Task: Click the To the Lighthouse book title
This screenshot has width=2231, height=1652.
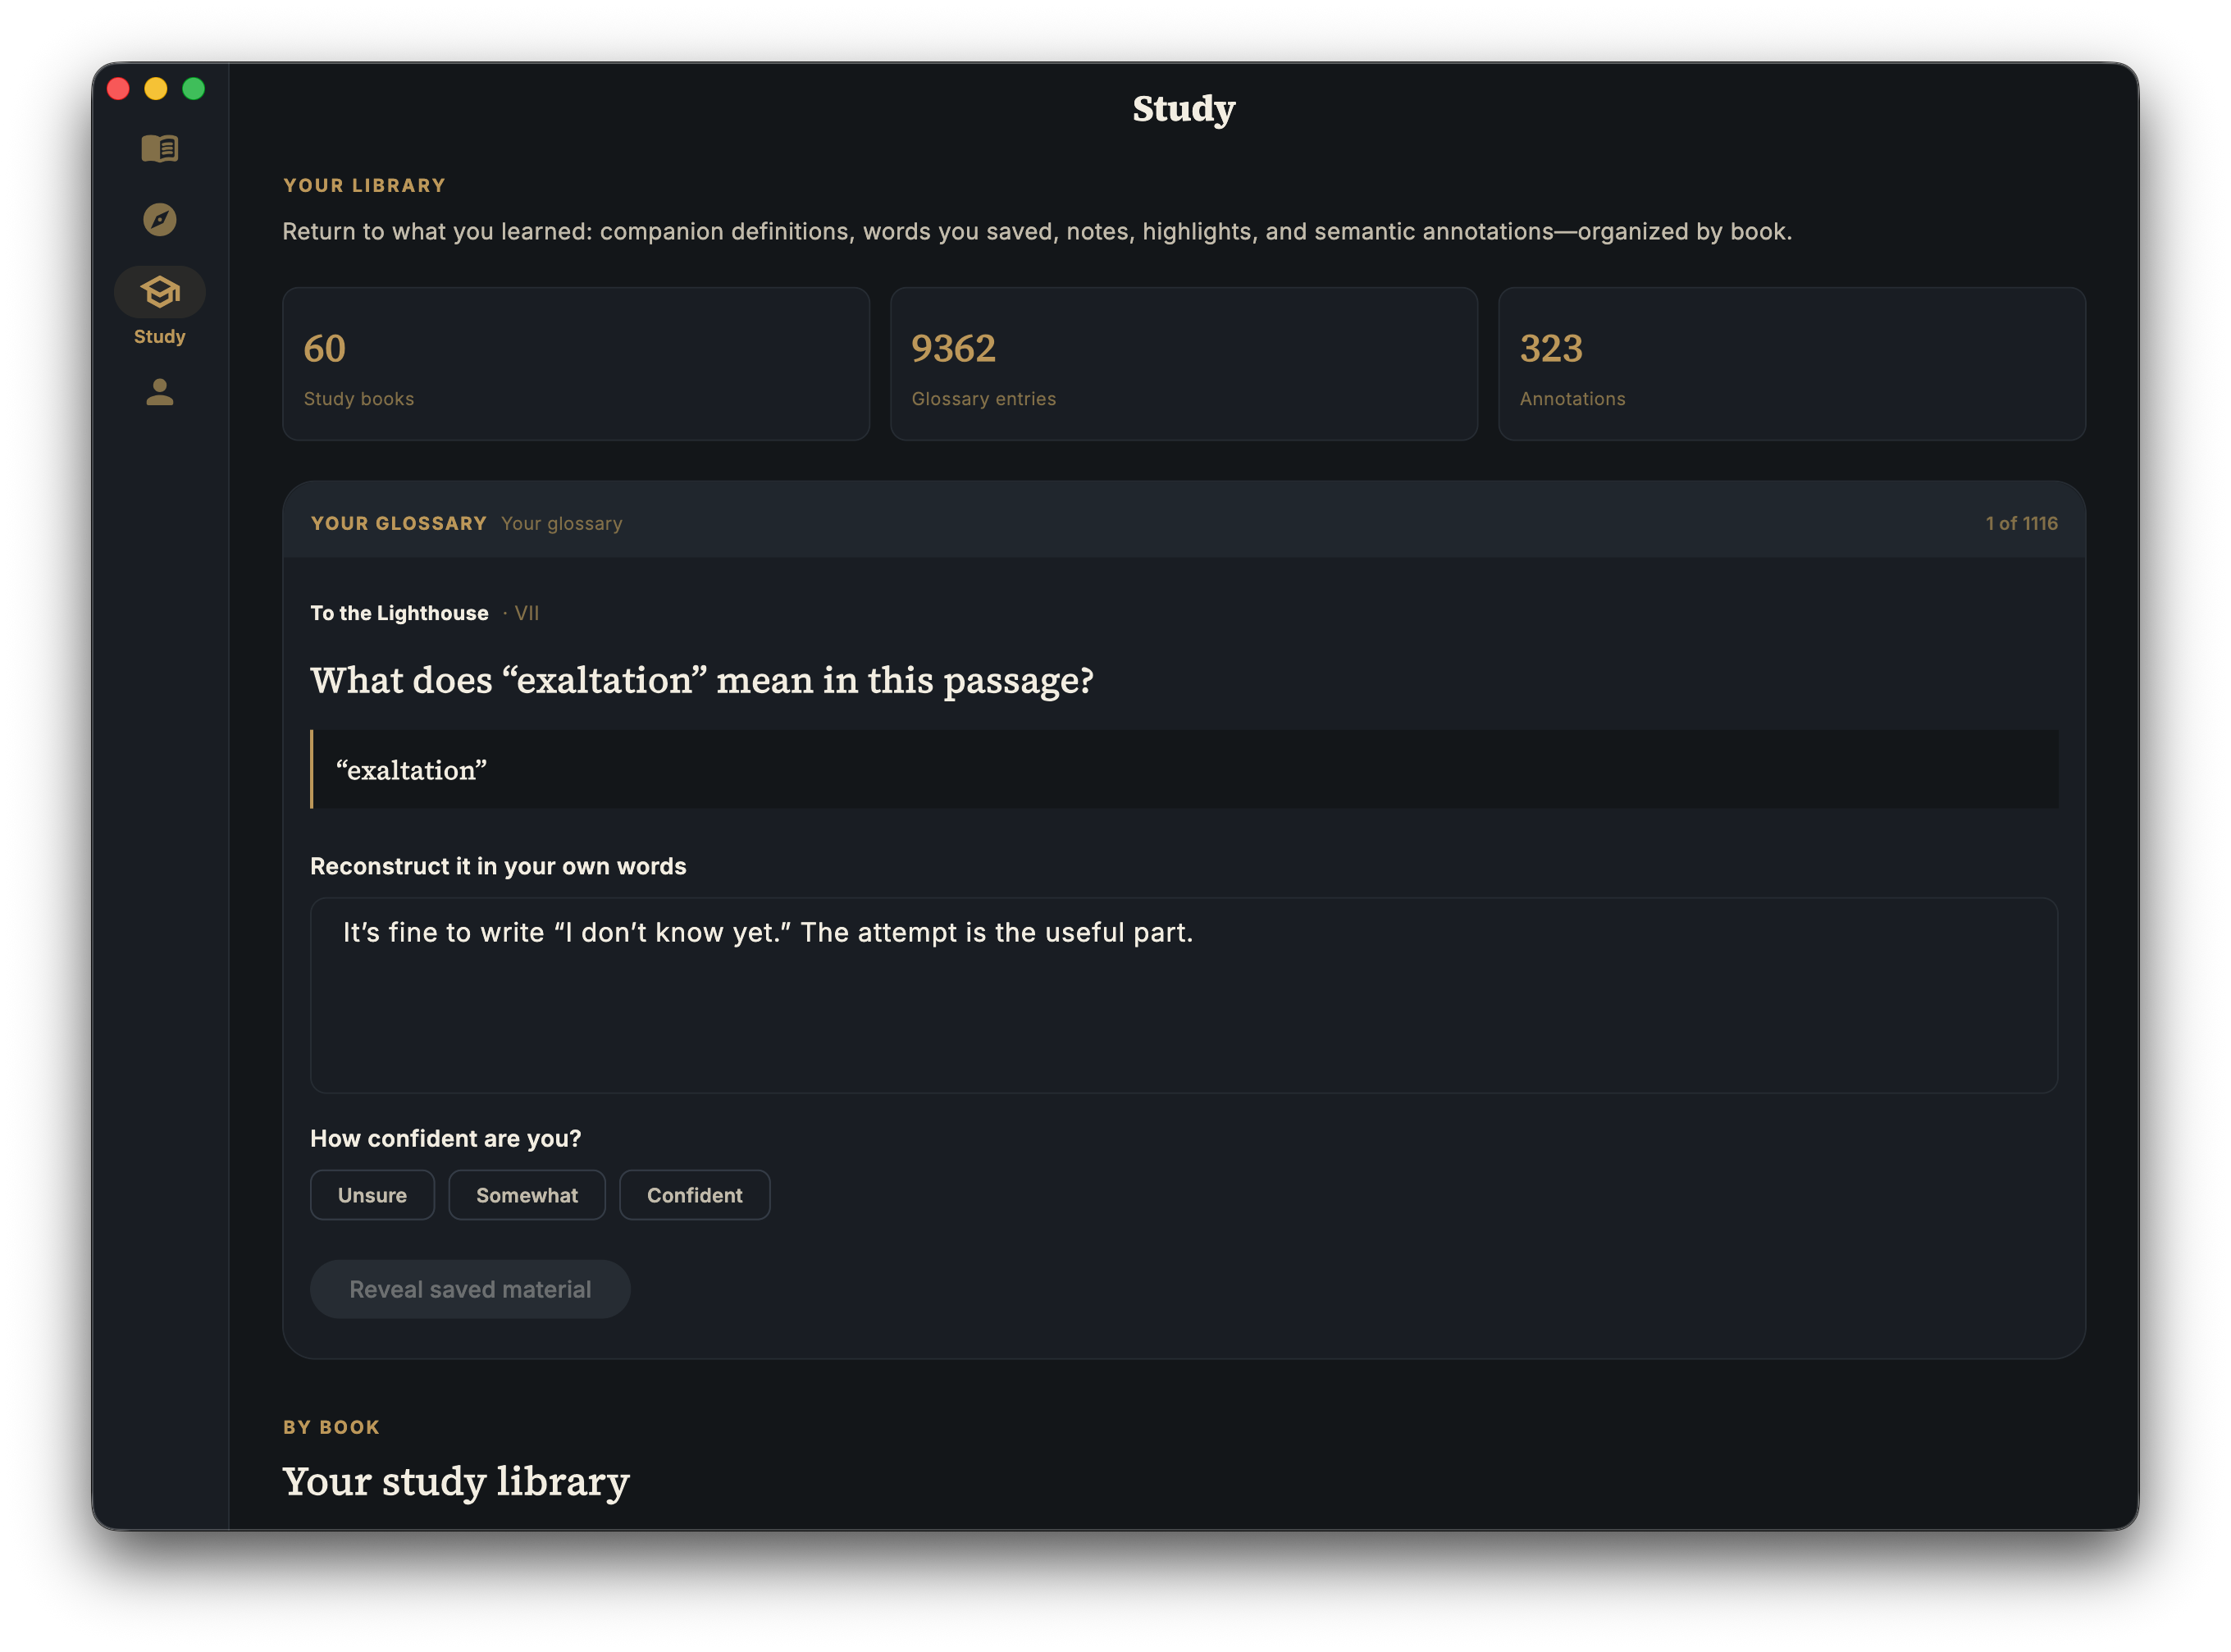Action: [399, 613]
